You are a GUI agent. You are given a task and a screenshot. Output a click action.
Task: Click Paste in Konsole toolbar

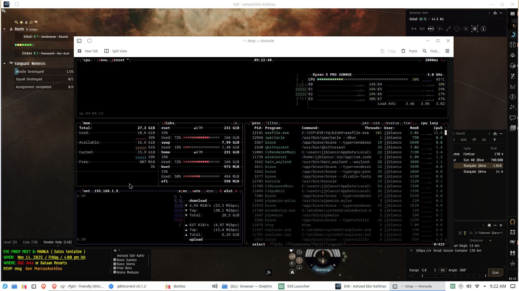click(x=410, y=51)
